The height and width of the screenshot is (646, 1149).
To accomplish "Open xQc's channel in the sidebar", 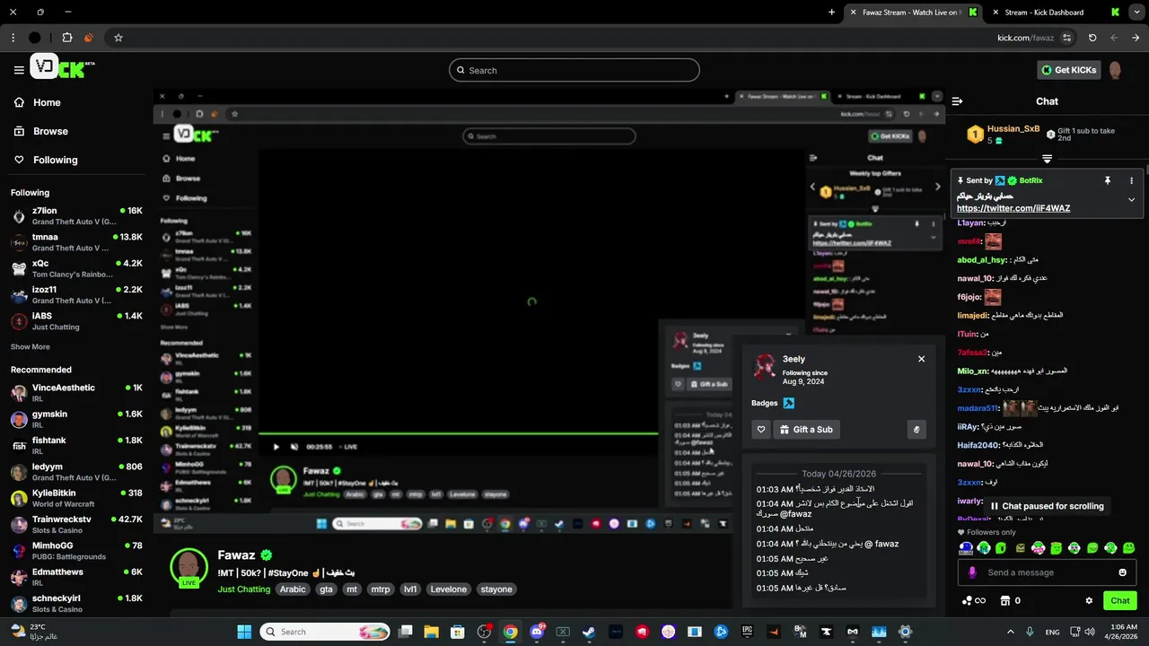I will 76,268.
